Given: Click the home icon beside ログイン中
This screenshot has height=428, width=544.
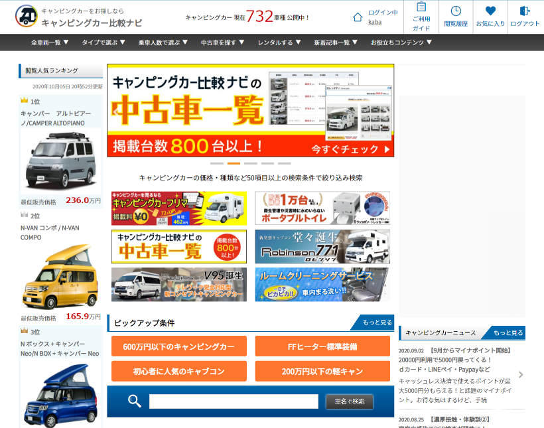Looking at the screenshot, I should pos(358,17).
